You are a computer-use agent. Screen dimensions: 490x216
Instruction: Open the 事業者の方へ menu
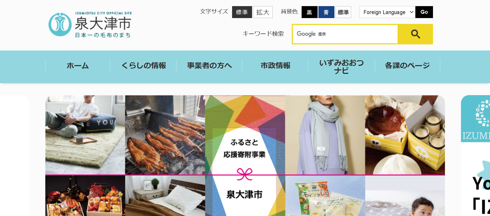[209, 66]
